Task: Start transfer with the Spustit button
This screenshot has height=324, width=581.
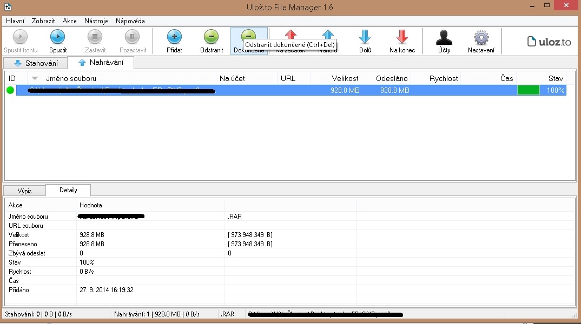Action: tap(58, 41)
